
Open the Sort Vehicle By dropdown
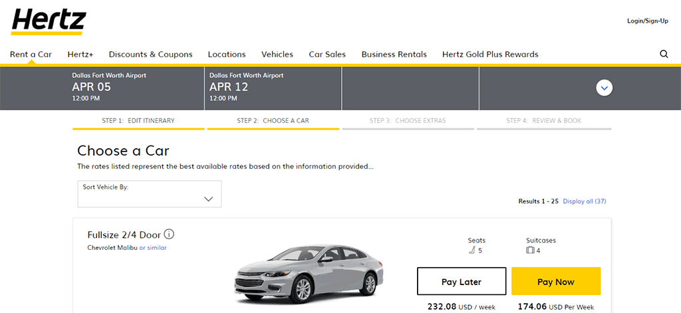tap(150, 193)
